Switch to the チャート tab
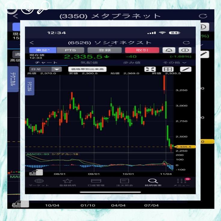 pos(46,63)
